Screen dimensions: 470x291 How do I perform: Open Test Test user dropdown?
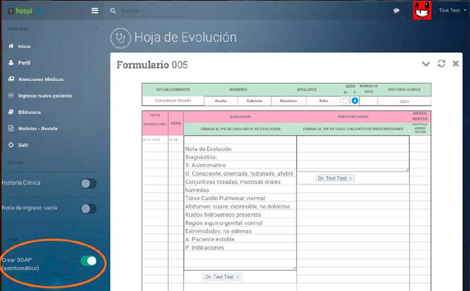point(452,10)
